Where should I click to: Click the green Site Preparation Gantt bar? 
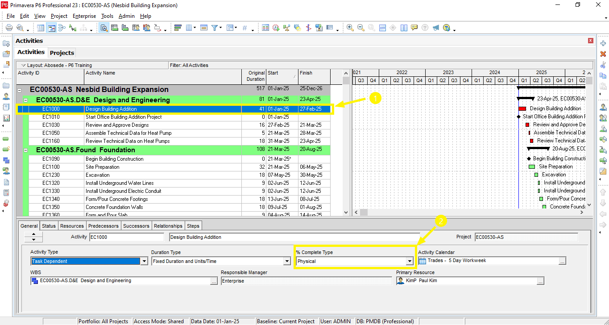point(532,167)
